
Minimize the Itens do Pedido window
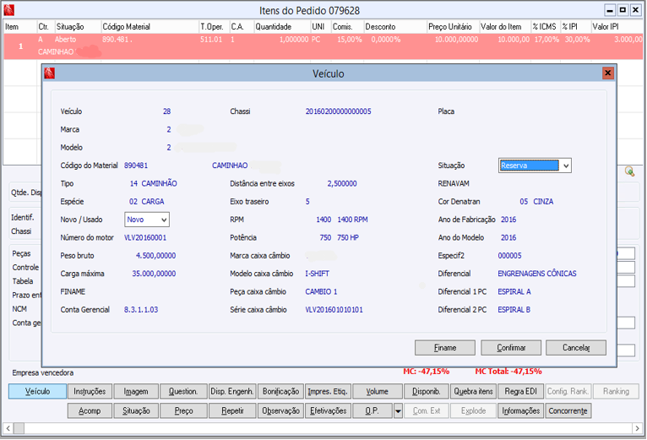610,10
